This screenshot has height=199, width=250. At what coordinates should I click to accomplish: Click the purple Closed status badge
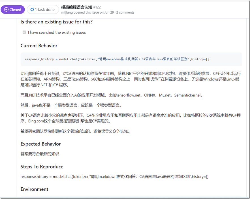coord(12,10)
